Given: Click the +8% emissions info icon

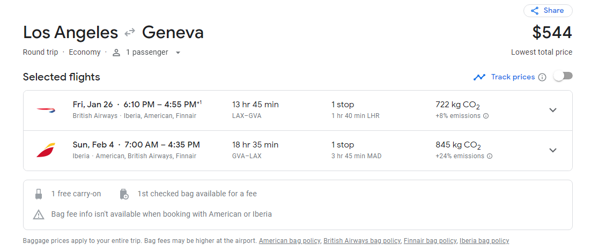Looking at the screenshot, I should tap(486, 116).
